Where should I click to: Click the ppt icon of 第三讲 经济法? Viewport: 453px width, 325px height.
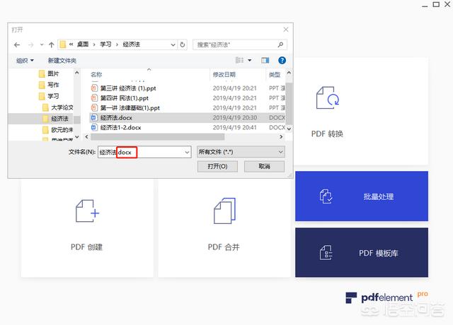click(94, 88)
